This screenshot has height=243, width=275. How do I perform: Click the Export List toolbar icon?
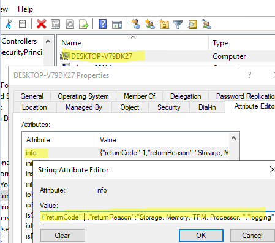84,24
